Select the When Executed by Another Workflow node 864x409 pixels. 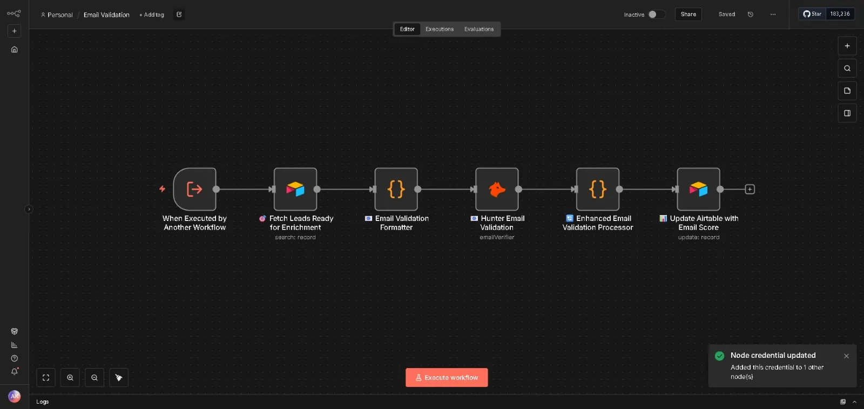point(194,189)
